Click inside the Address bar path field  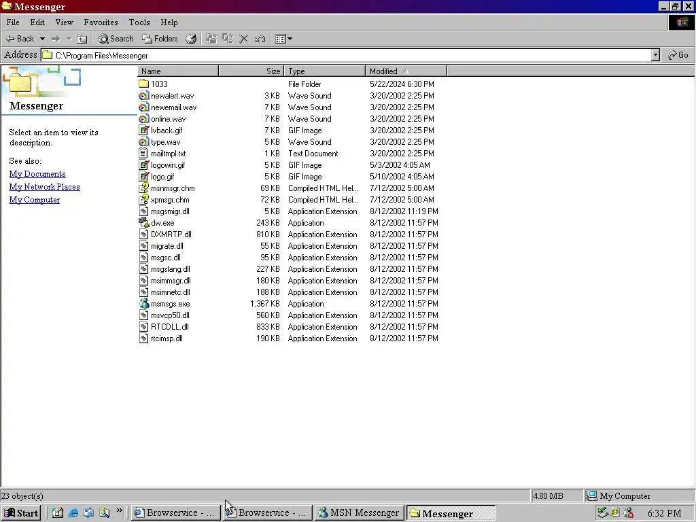click(x=346, y=56)
